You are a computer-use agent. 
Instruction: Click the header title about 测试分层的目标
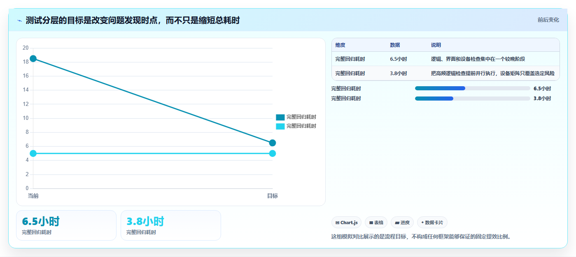coord(133,20)
